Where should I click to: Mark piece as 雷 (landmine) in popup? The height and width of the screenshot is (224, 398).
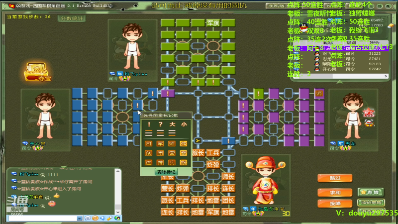184,153
